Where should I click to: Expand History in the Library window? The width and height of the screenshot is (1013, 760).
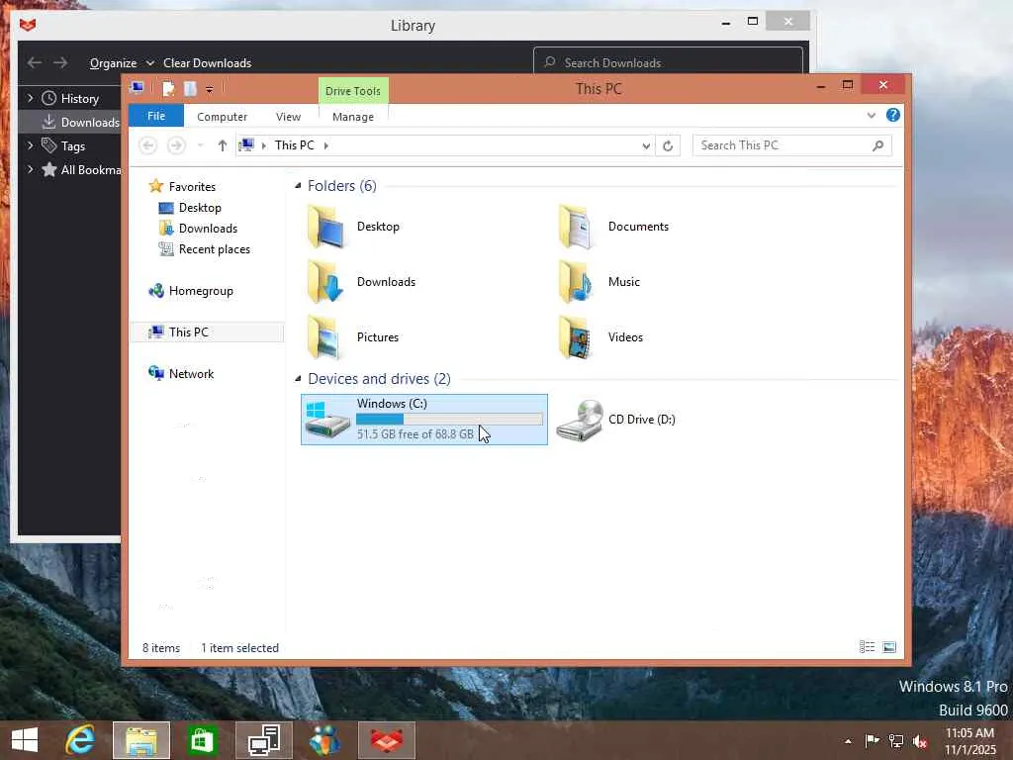[x=30, y=98]
